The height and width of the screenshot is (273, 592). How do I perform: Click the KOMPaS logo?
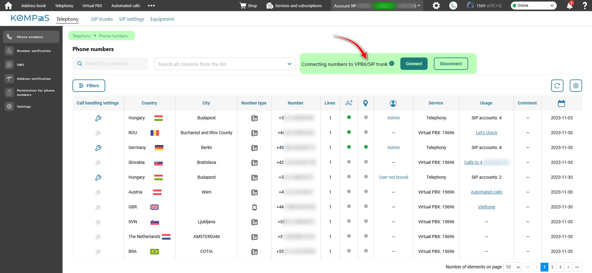coord(30,18)
